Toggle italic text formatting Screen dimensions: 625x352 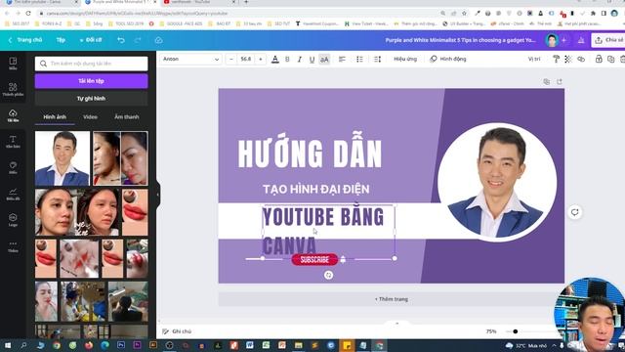[x=300, y=59]
